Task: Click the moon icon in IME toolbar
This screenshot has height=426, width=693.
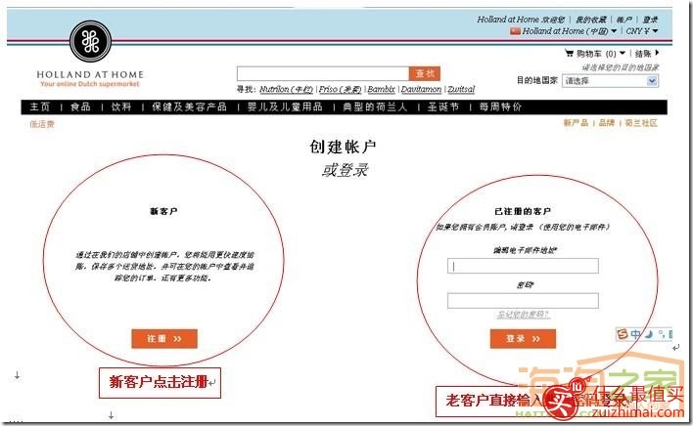Action: click(648, 334)
